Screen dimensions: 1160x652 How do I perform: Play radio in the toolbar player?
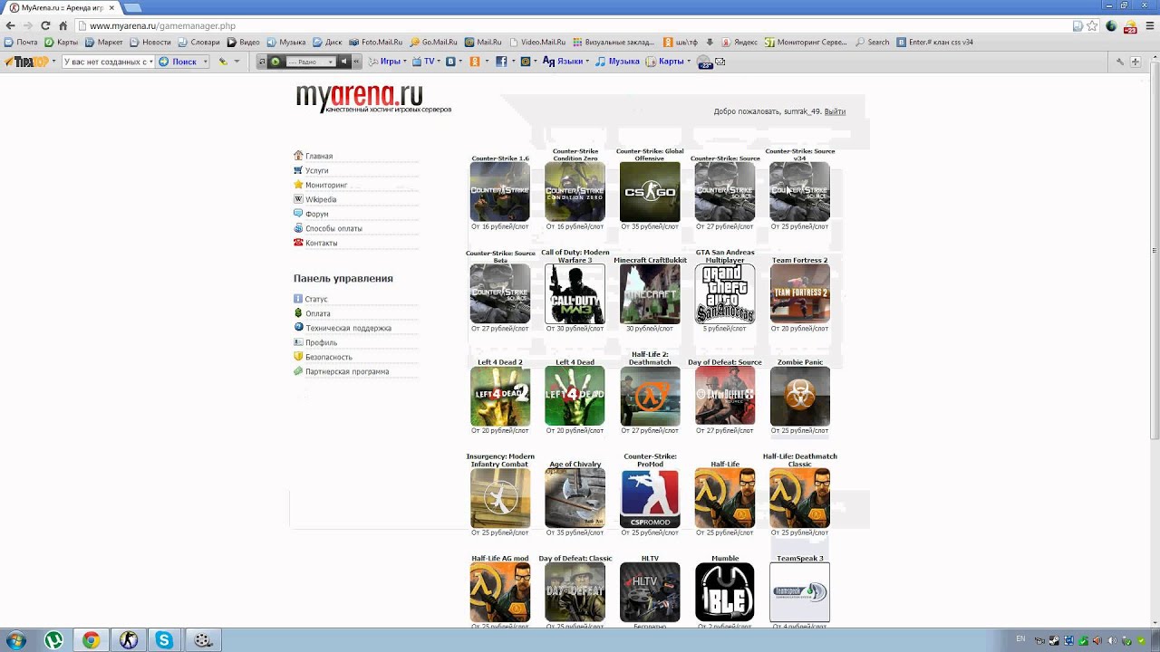point(276,62)
